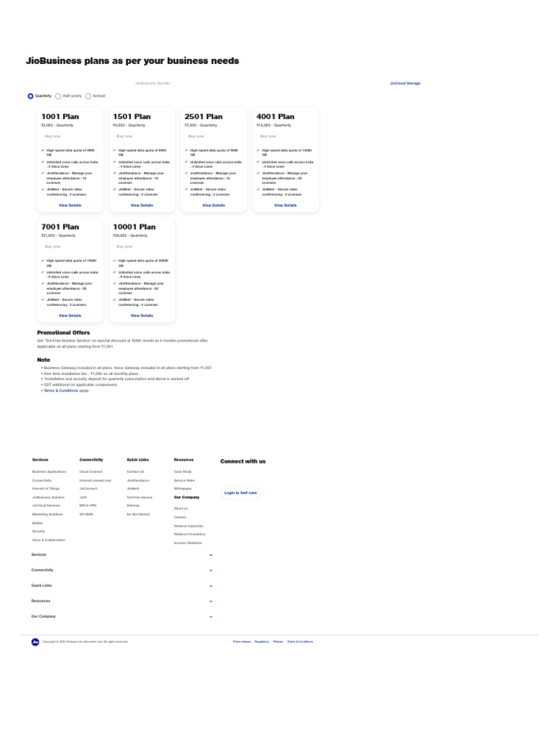Open the Security footer link
558x744 pixels.
(x=39, y=531)
